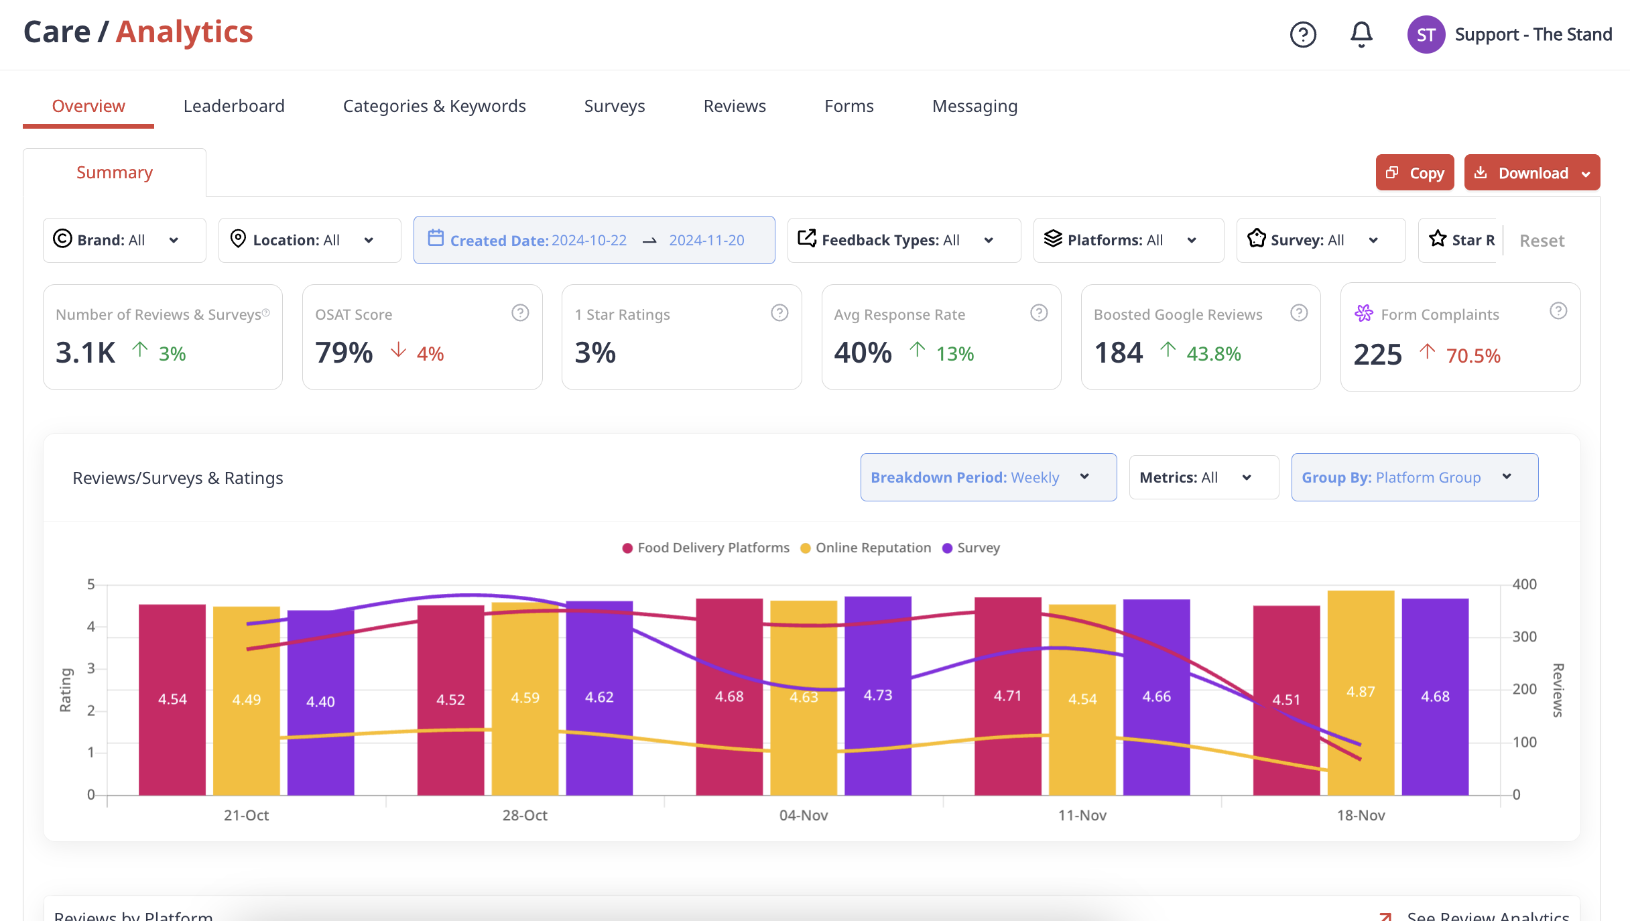Toggle Food Delivery Platforms legend series
Image resolution: width=1630 pixels, height=921 pixels.
click(706, 548)
